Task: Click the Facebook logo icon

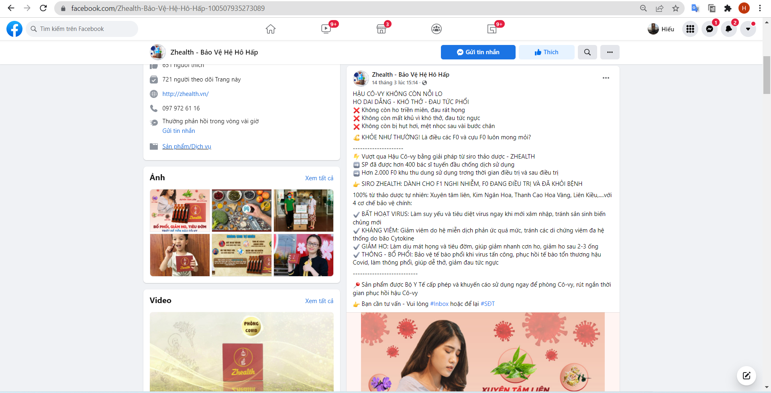Action: pos(14,29)
